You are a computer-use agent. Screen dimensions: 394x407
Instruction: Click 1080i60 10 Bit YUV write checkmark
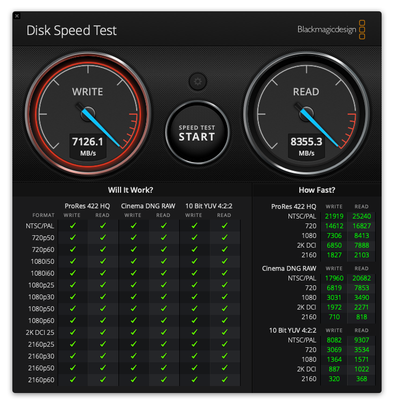coord(194,273)
